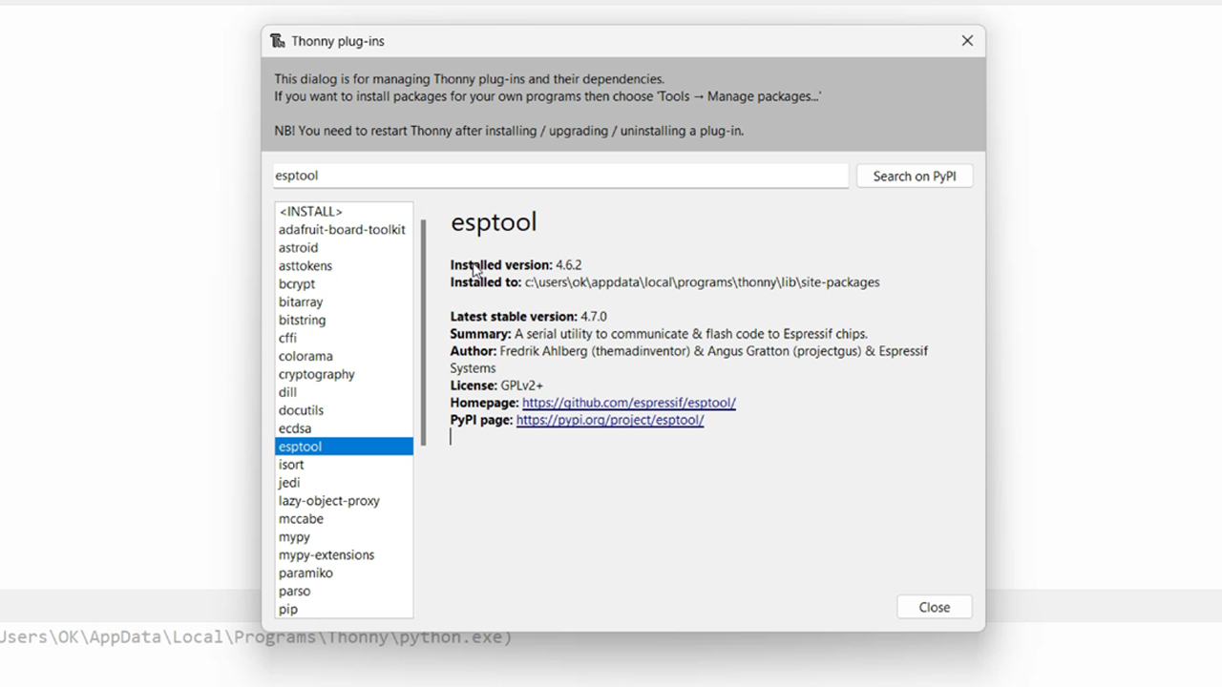Image resolution: width=1222 pixels, height=687 pixels.
Task: Select adafruit-board-toolkit in the list
Action: (342, 230)
